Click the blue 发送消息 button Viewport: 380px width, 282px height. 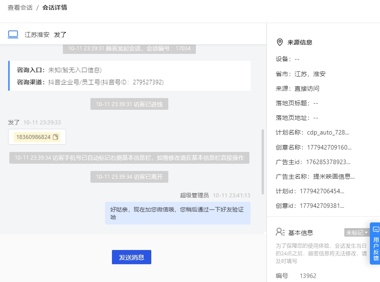click(131, 257)
